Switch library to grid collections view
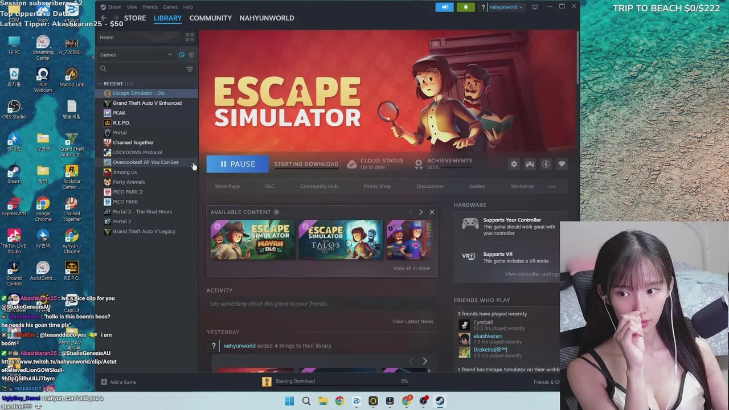The width and height of the screenshot is (729, 410). [190, 38]
